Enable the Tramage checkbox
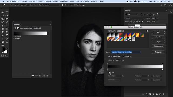The image size is (173, 97). click(x=14, y=36)
